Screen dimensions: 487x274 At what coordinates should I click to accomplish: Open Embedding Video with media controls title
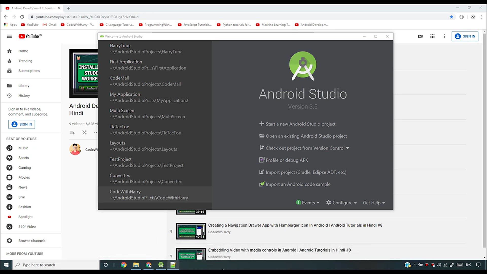pos(280,250)
